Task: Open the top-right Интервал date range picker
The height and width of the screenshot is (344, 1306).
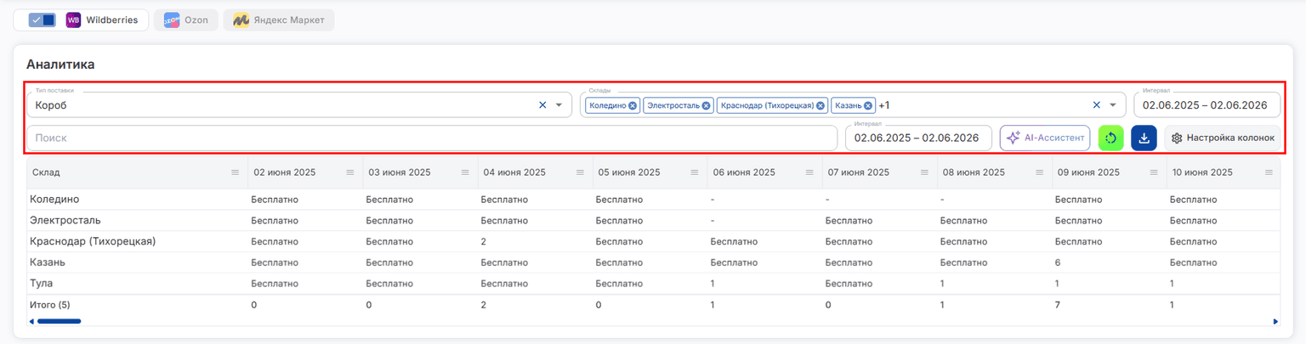Action: pyautogui.click(x=1207, y=105)
